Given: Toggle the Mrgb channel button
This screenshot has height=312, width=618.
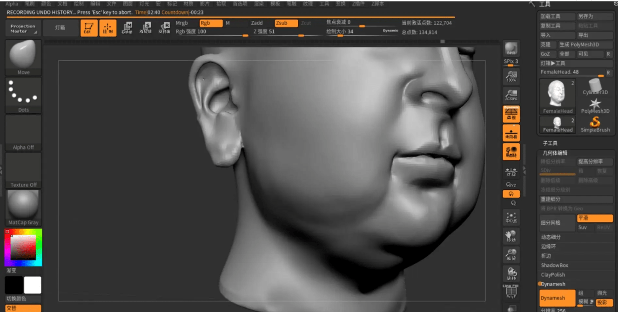Looking at the screenshot, I should point(181,22).
